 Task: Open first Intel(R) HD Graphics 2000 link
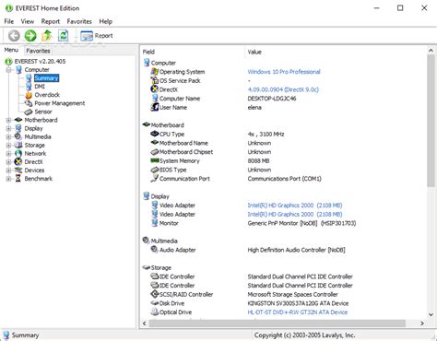point(295,206)
